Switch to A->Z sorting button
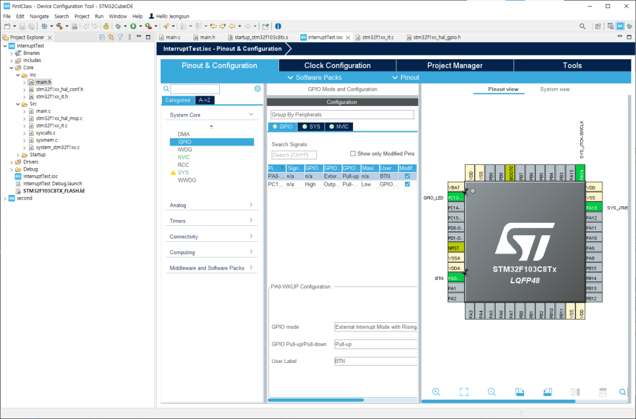Viewport: 636px width, 419px height. 204,100
